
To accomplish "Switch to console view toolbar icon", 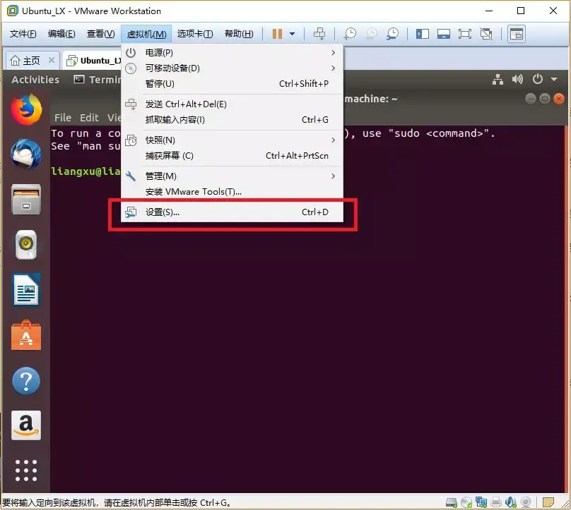I will (x=517, y=34).
